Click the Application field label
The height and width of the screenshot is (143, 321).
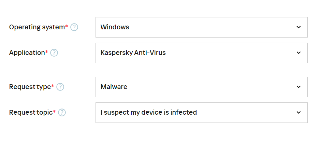tap(27, 53)
